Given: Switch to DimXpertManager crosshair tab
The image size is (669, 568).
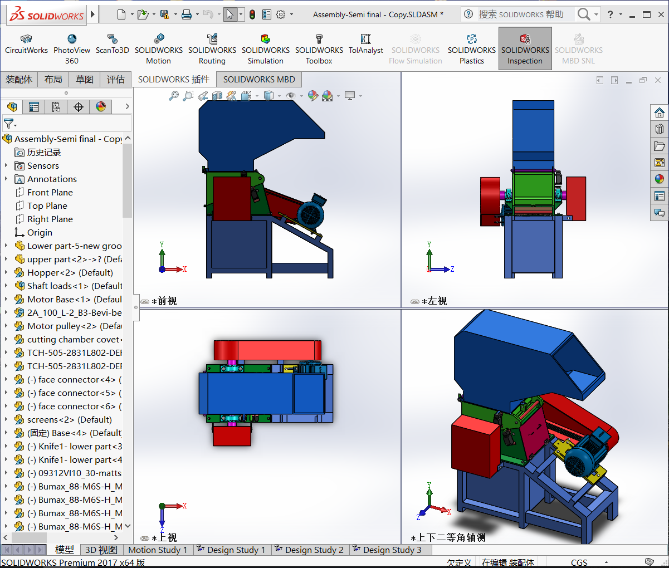Looking at the screenshot, I should point(79,106).
